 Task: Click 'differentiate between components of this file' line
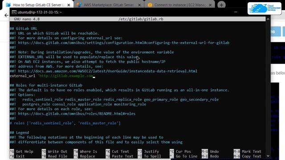click(96, 142)
